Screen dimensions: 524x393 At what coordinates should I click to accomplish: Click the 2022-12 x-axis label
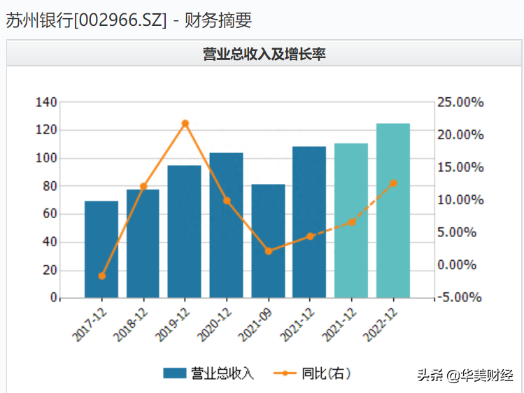[380, 323]
